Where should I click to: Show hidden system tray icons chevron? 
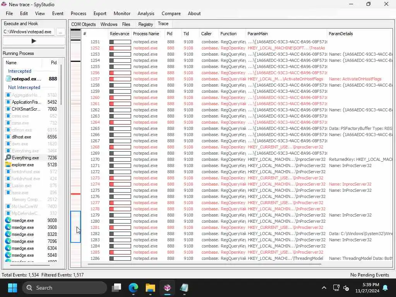324,288
